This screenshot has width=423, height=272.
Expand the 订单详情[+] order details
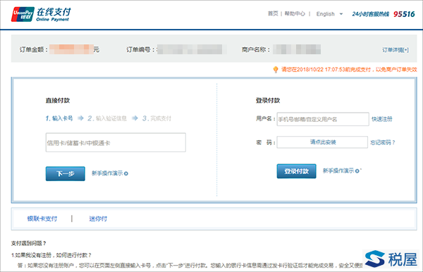[396, 49]
